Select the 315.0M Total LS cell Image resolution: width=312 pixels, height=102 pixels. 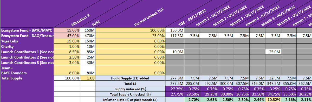pyautogui.click(x=257, y=84)
